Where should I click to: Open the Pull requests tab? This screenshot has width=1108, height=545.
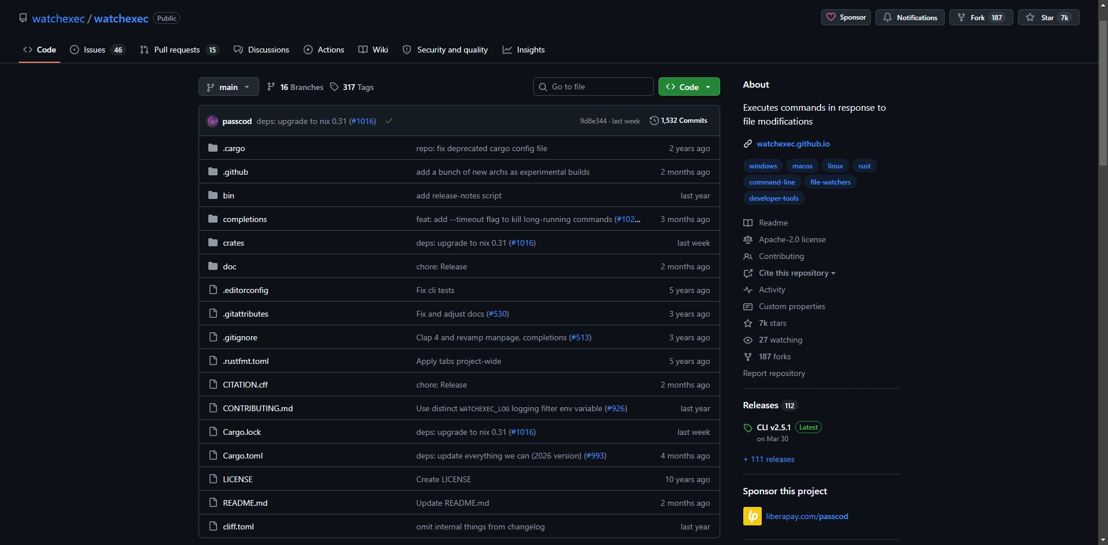tap(179, 50)
